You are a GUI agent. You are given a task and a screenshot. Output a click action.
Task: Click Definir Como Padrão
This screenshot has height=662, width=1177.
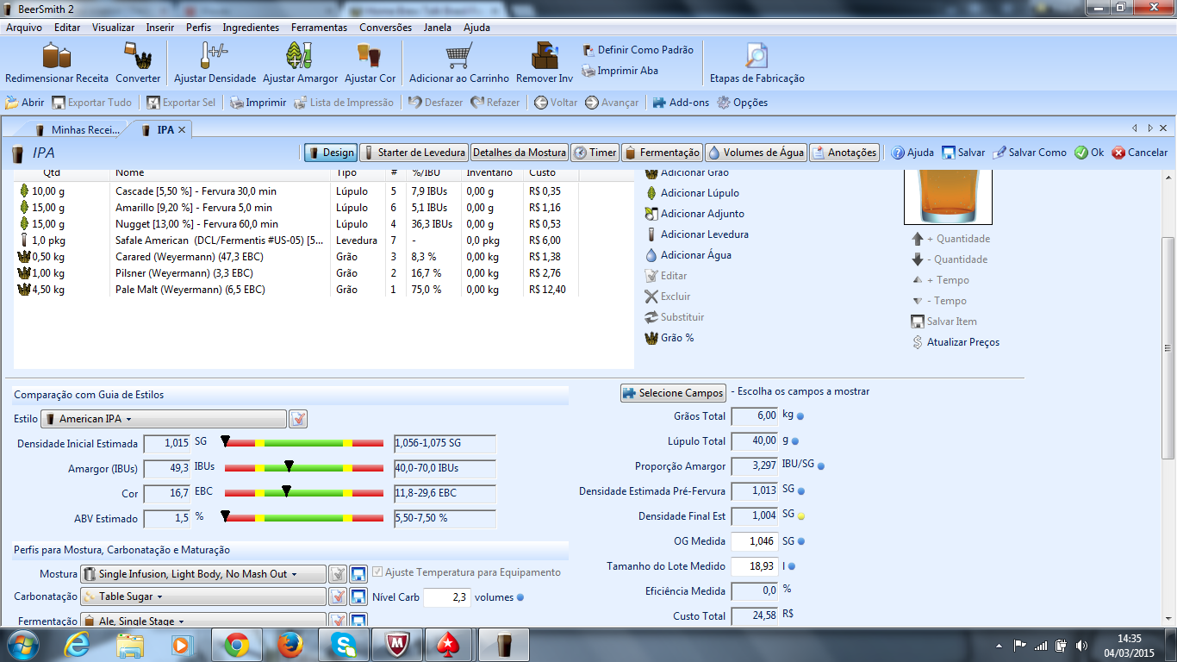(638, 50)
